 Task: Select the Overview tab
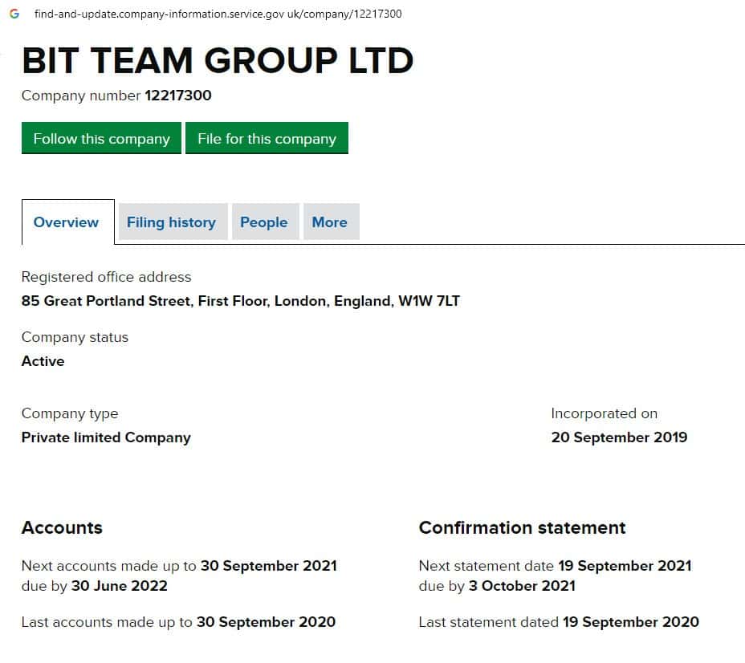67,222
